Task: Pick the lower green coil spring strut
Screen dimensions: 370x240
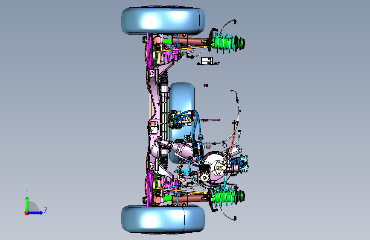Action: coord(227,196)
